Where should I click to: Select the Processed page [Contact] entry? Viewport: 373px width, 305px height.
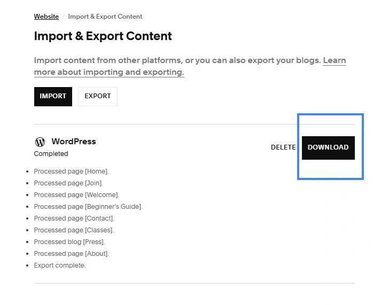pos(74,218)
